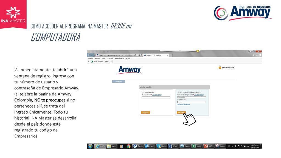The width and height of the screenshot is (281, 158).
Task: Open ¿Qué es esto? link beside Número de Empresario
Action: pyautogui.click(x=199, y=95)
